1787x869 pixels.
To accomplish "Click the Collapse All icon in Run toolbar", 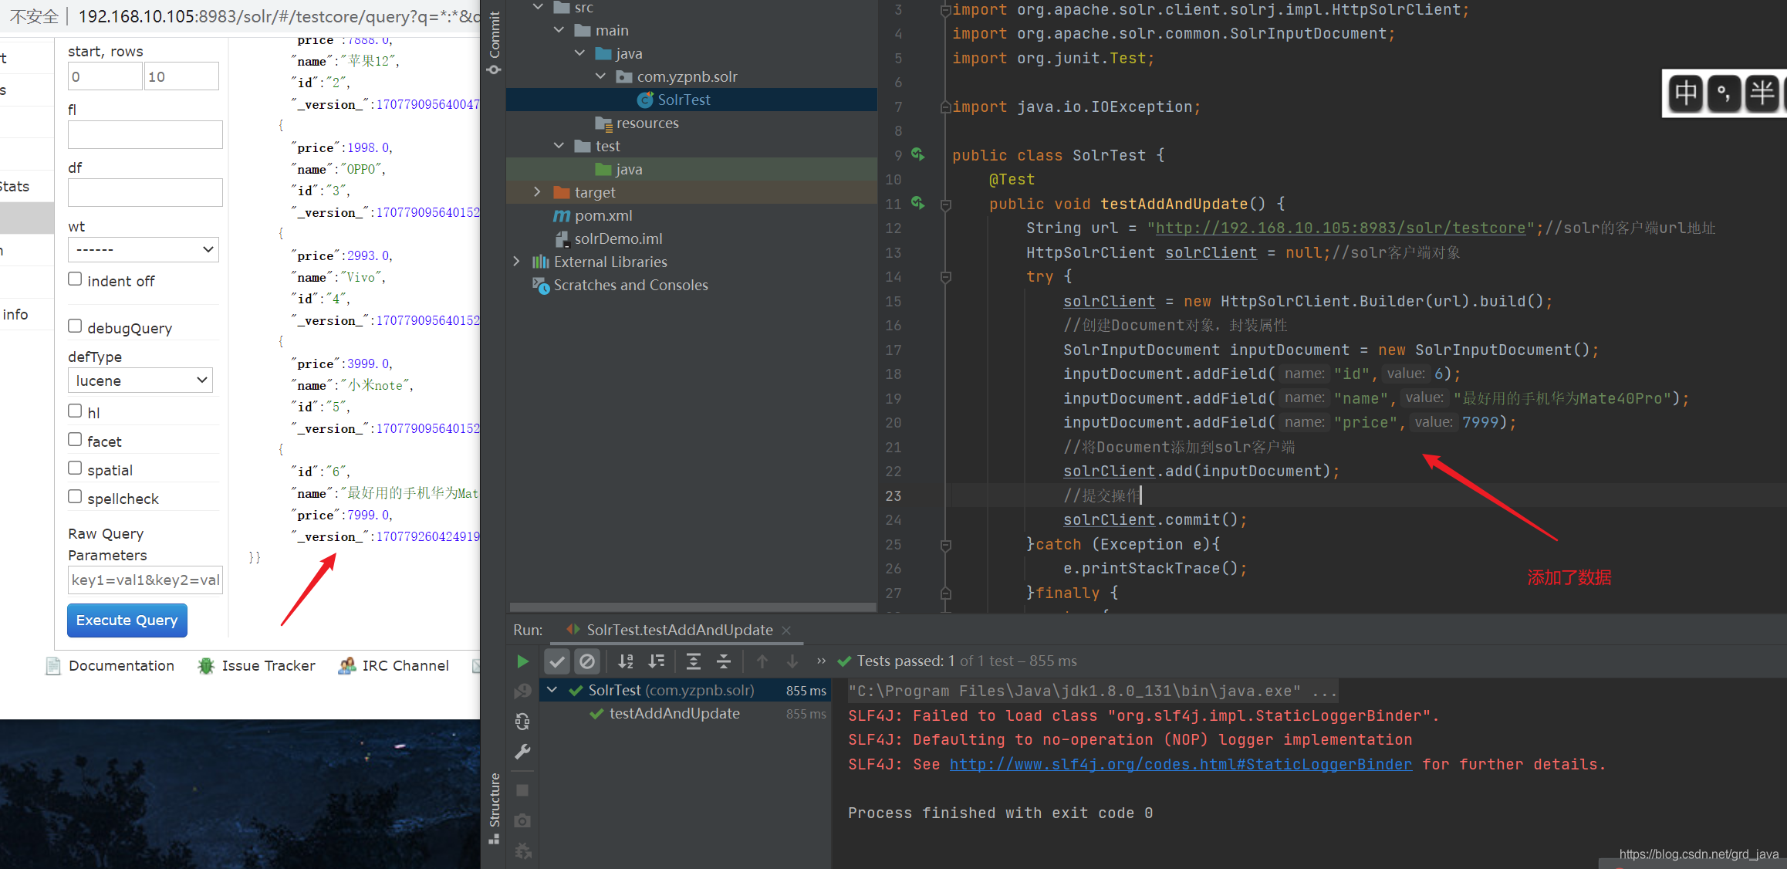I will coord(723,661).
